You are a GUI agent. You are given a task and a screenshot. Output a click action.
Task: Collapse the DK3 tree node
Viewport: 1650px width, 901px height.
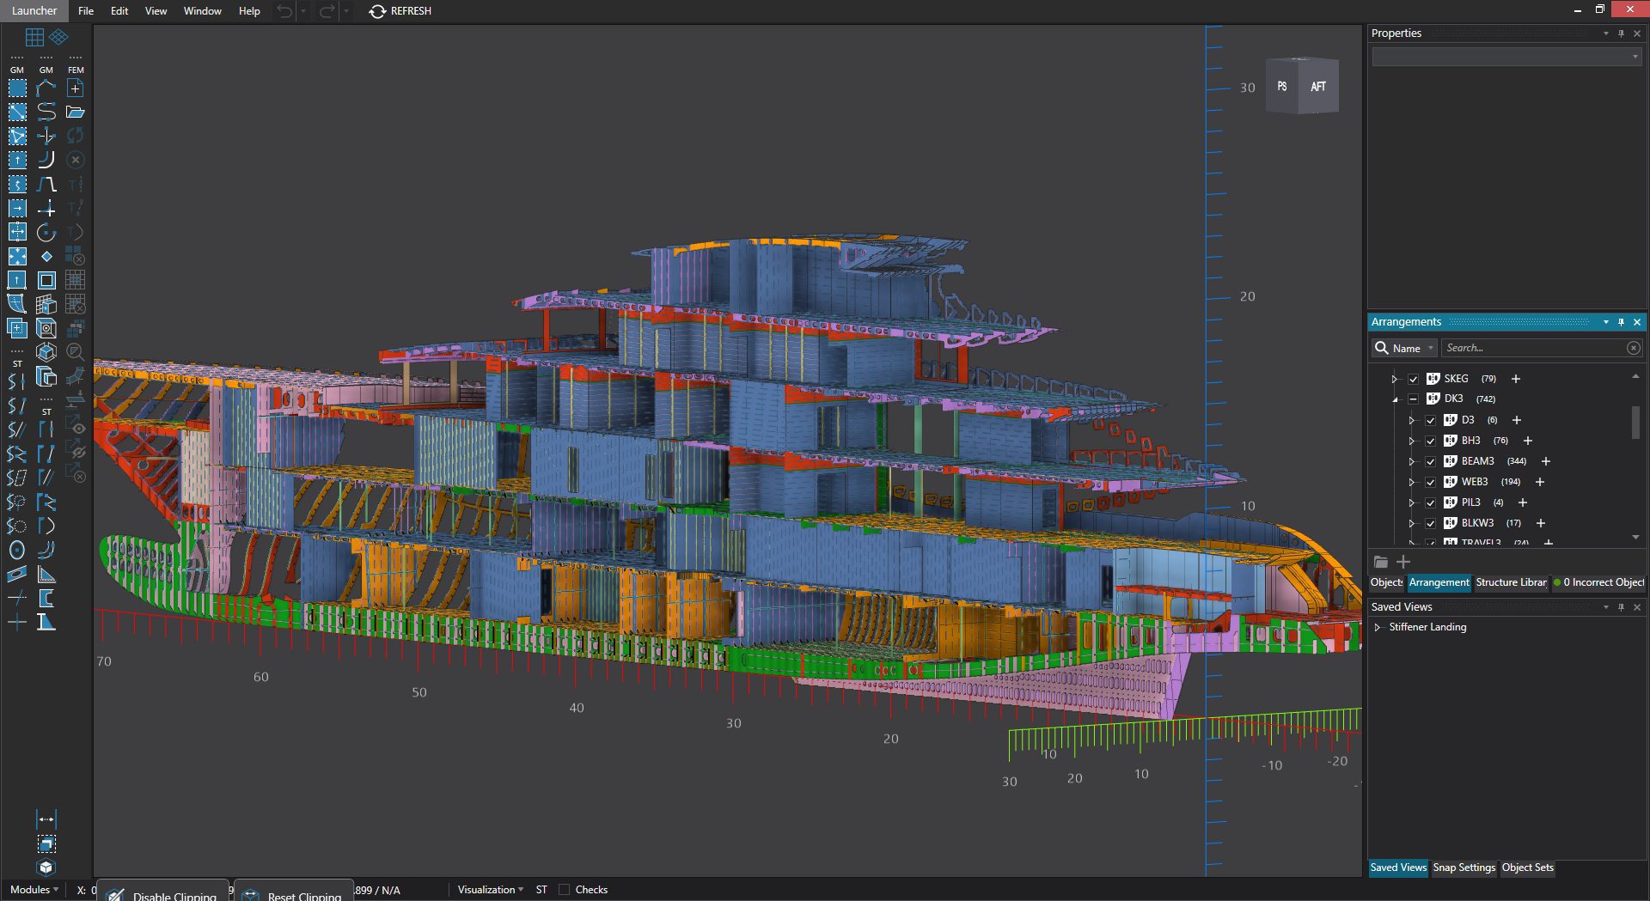coord(1395,399)
